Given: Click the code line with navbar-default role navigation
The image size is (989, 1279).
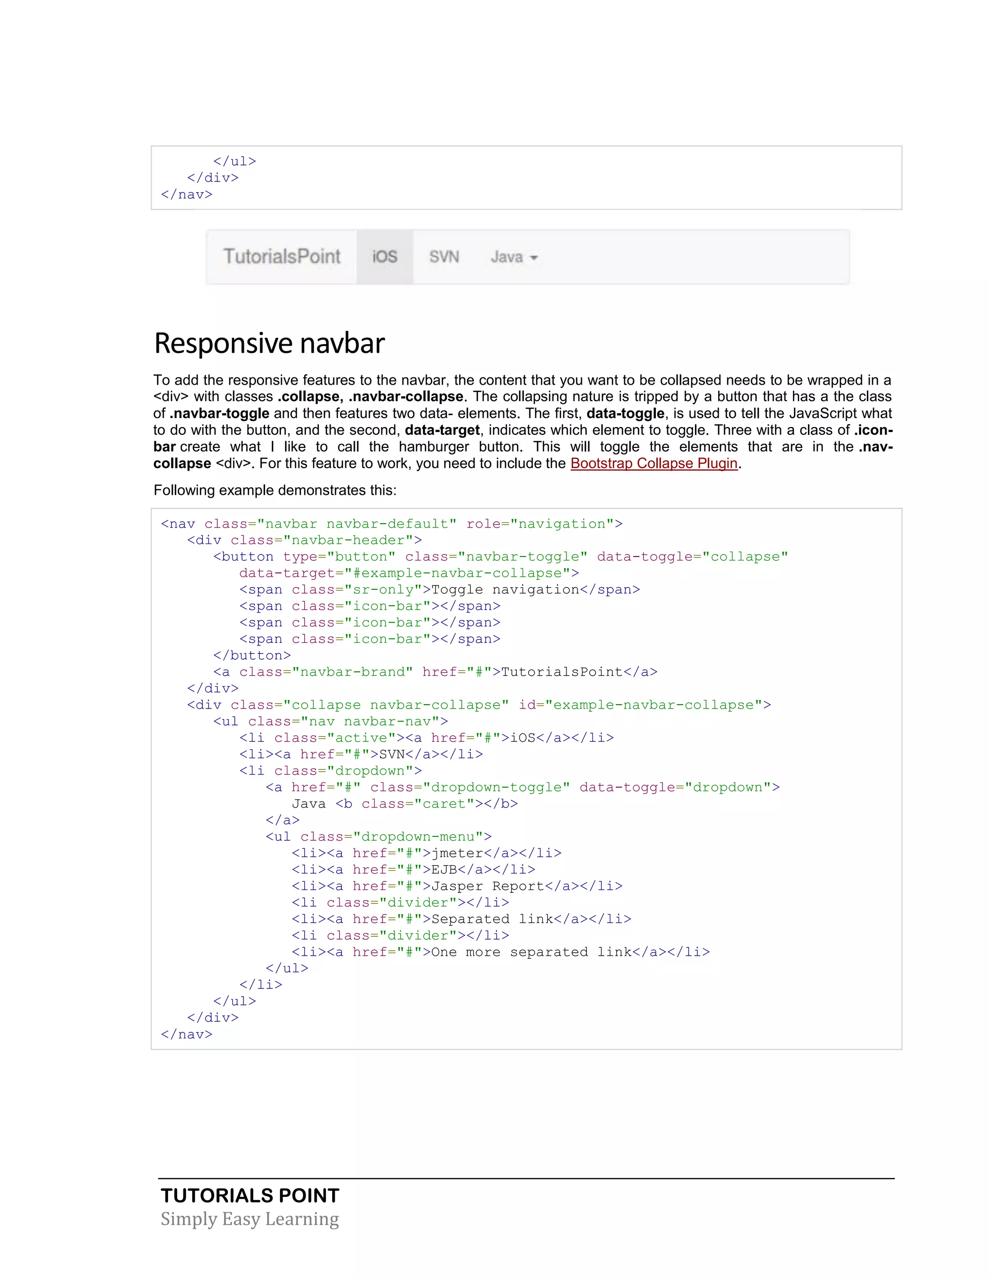Looking at the screenshot, I should 391,524.
